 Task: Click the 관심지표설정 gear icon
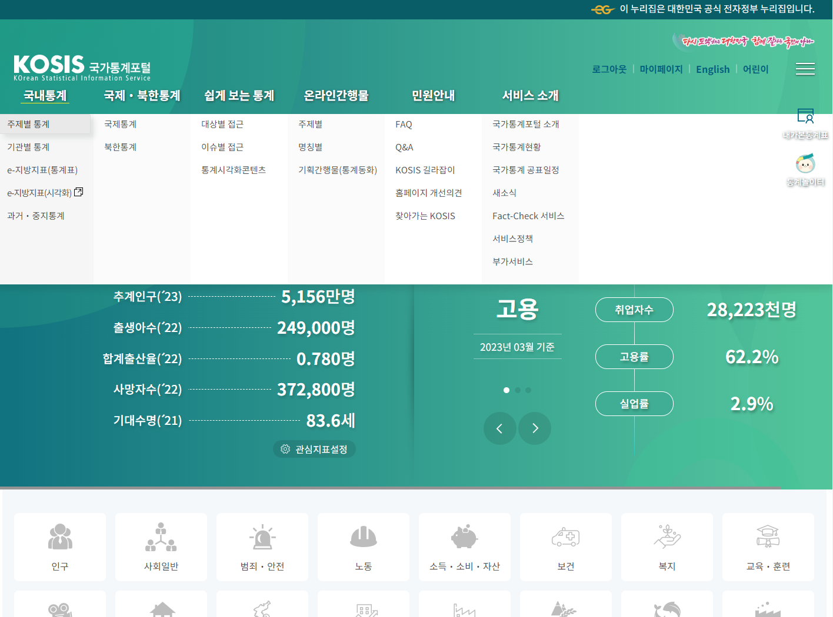(x=285, y=449)
